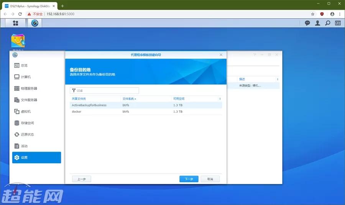This screenshot has height=205, width=345.
Task: Open the browser three-dot menu
Action: (x=340, y=14)
